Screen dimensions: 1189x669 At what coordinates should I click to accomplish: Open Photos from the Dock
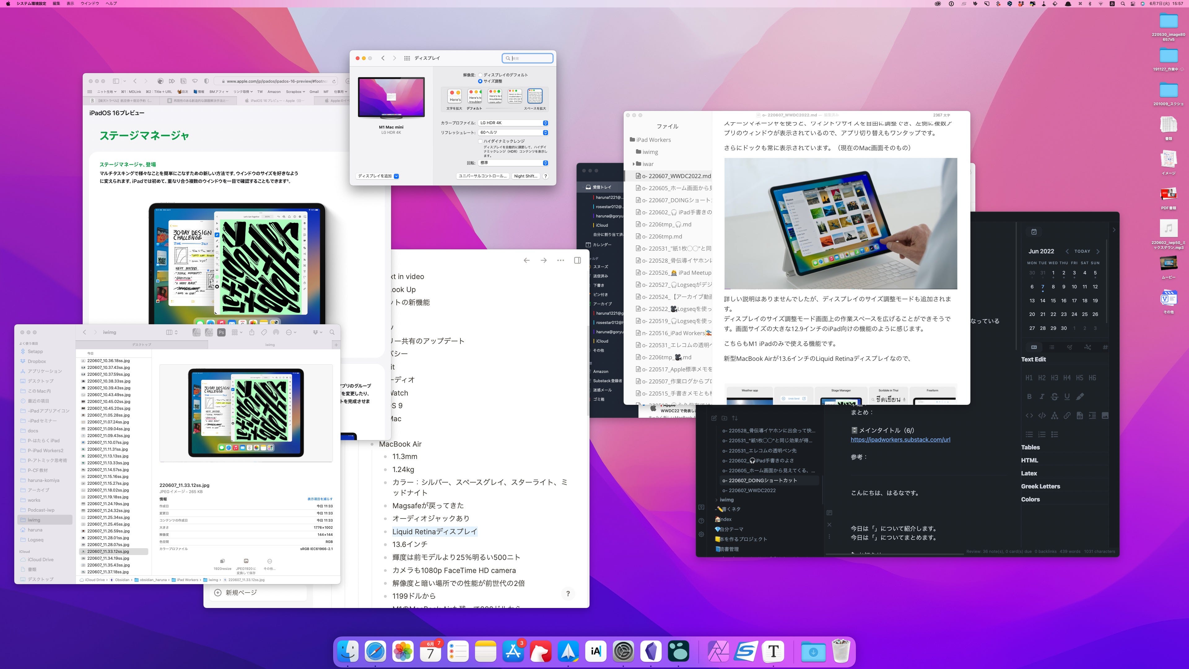(403, 651)
